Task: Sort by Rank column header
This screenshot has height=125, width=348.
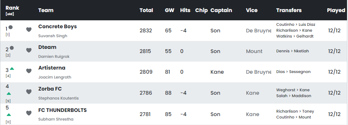Action: coord(12,8)
